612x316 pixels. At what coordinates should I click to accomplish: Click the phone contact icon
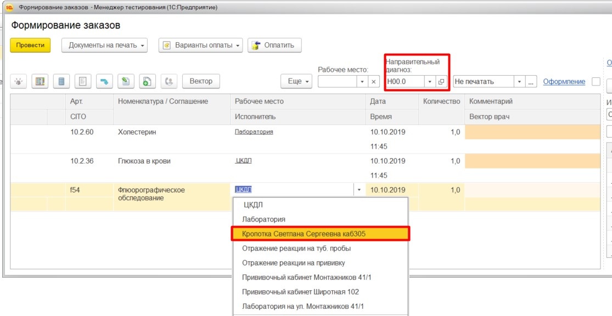[168, 81]
